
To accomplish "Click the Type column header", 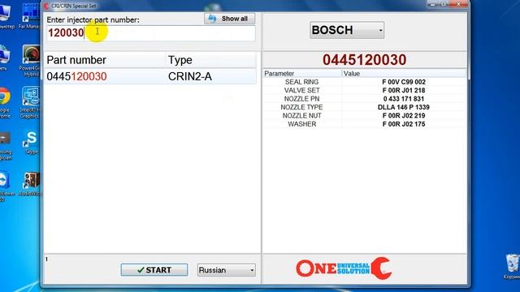I will (x=180, y=60).
